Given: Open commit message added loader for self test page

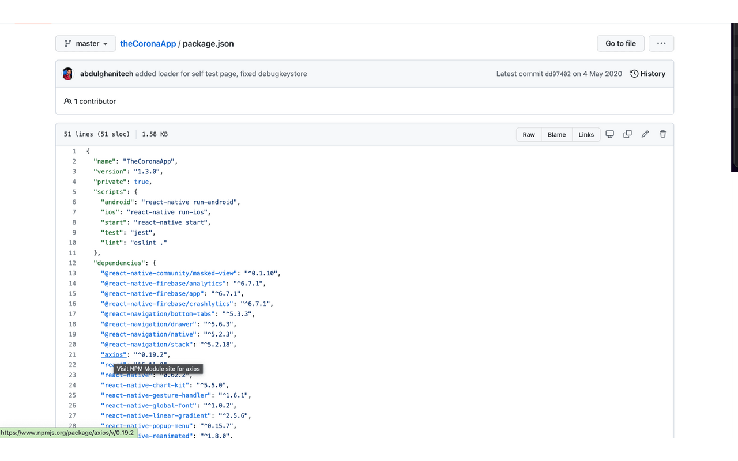Looking at the screenshot, I should click(221, 74).
